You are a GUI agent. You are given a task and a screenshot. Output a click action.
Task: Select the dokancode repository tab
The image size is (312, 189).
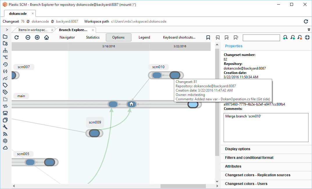point(17,13)
